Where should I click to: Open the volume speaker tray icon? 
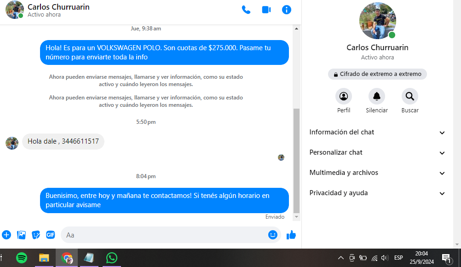click(x=385, y=258)
